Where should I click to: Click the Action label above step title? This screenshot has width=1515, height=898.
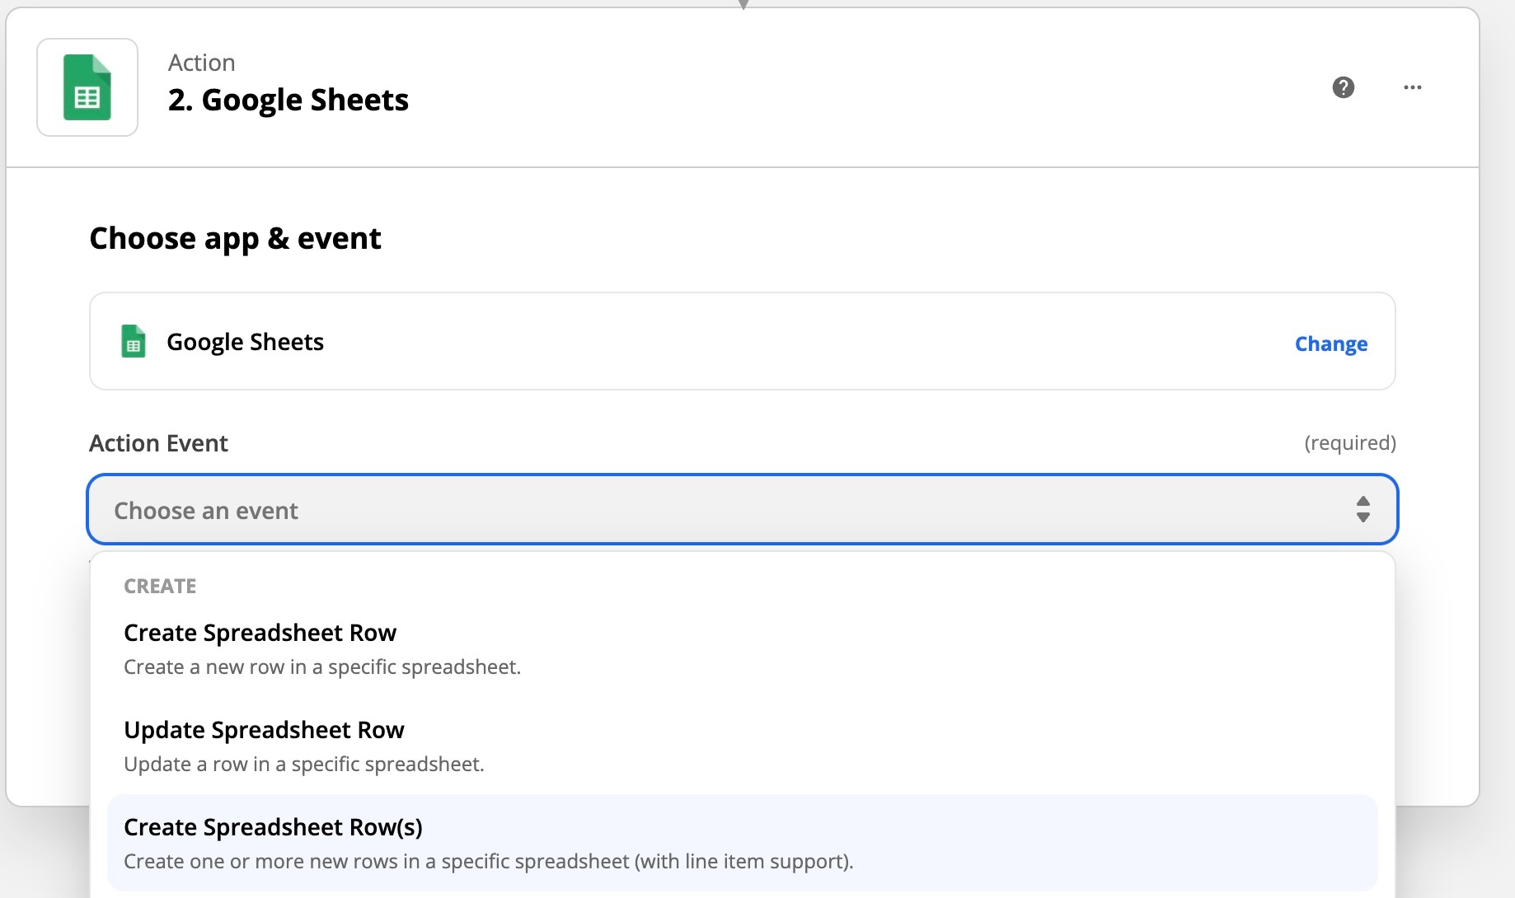202,63
